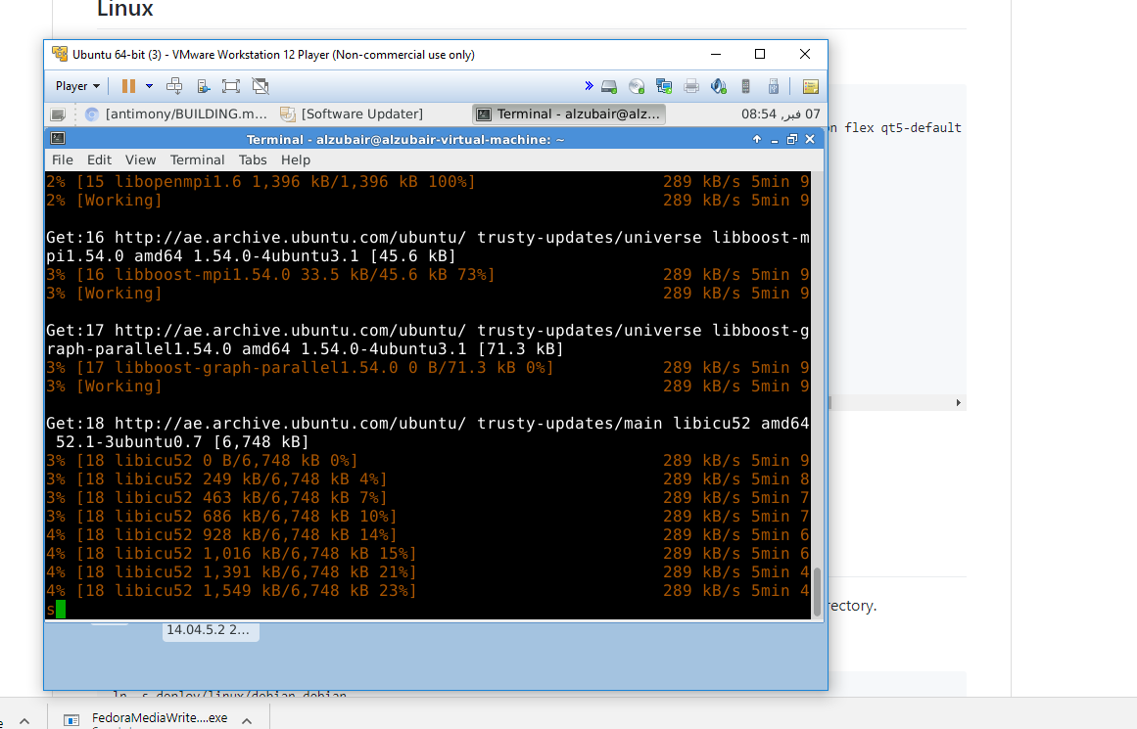Open the terminal Edit menu
This screenshot has width=1137, height=729.
(99, 160)
